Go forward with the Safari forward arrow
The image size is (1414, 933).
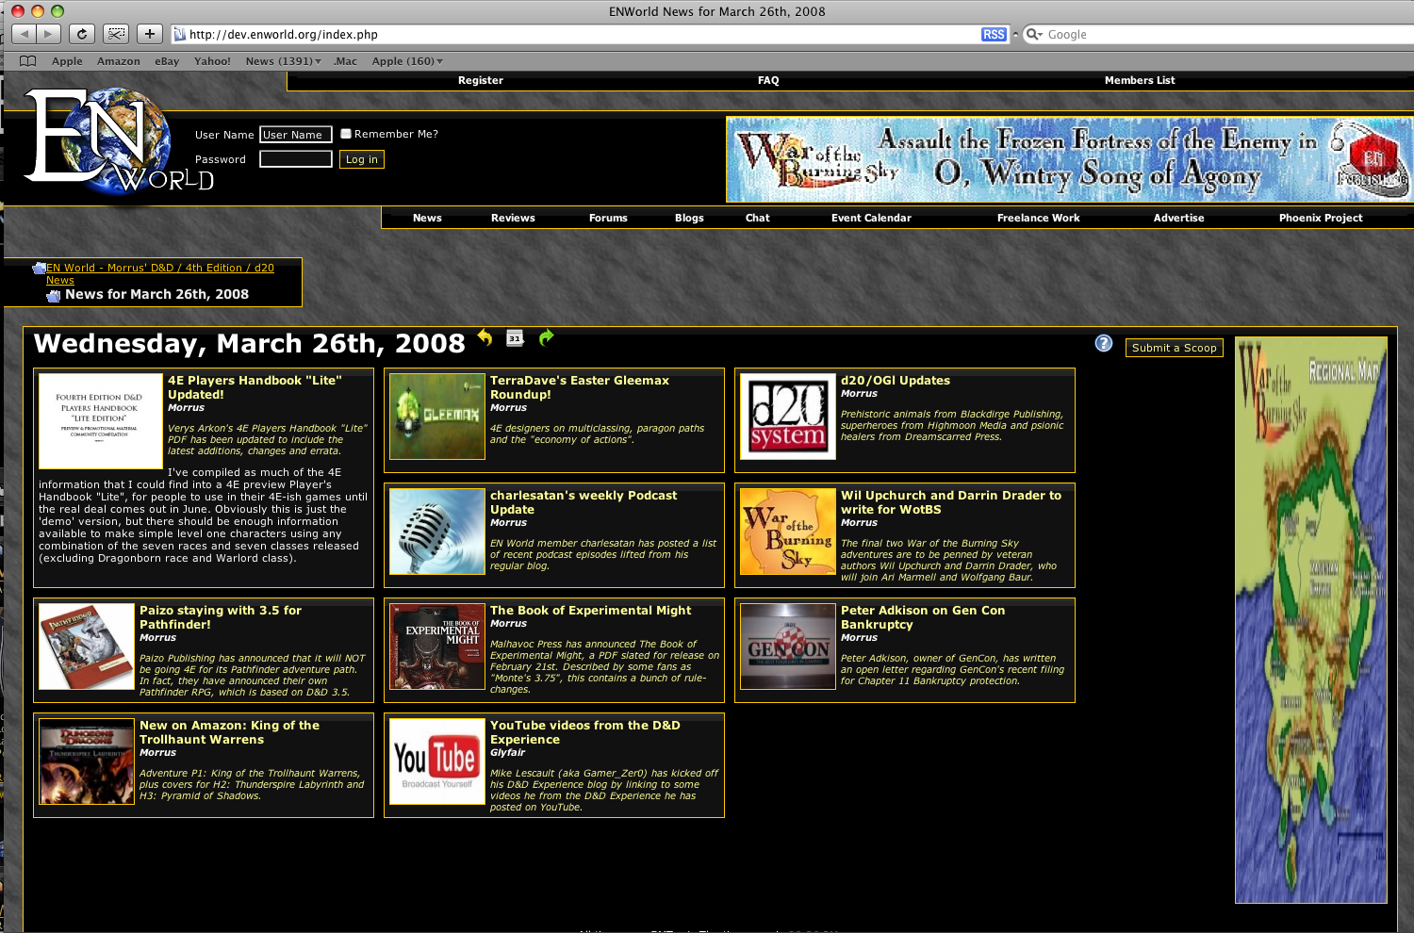[x=49, y=34]
